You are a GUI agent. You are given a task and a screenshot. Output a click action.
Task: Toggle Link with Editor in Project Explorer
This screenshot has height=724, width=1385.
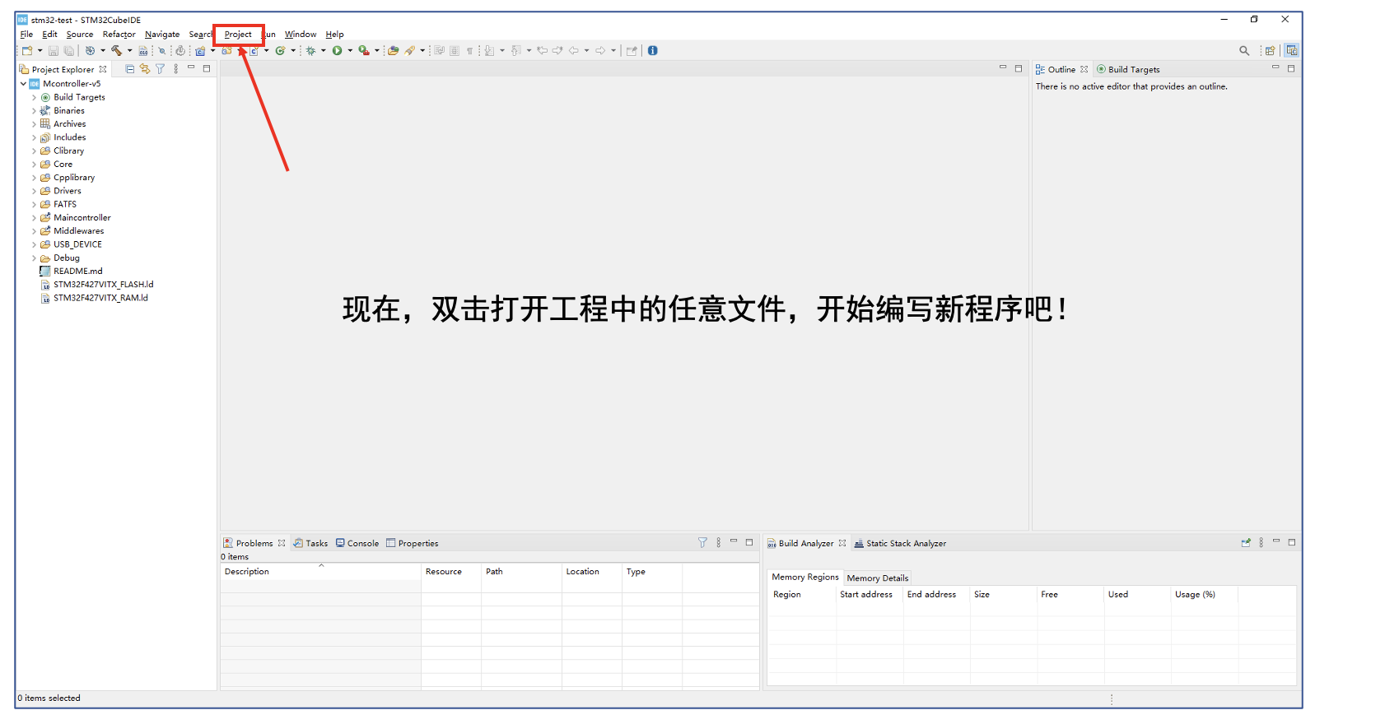tap(145, 69)
